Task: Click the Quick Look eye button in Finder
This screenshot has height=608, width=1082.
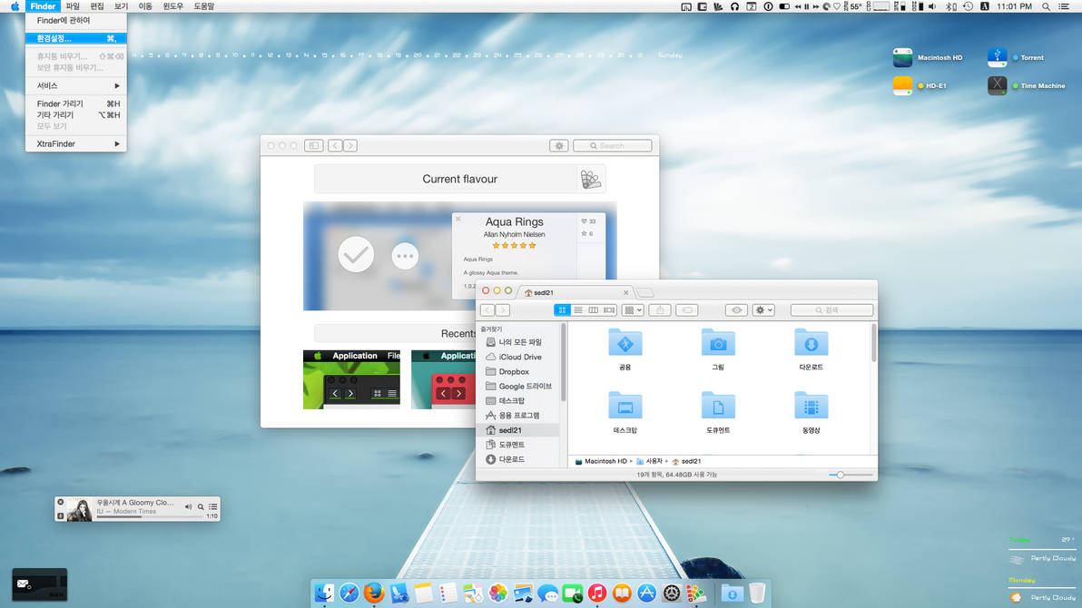Action: point(736,310)
